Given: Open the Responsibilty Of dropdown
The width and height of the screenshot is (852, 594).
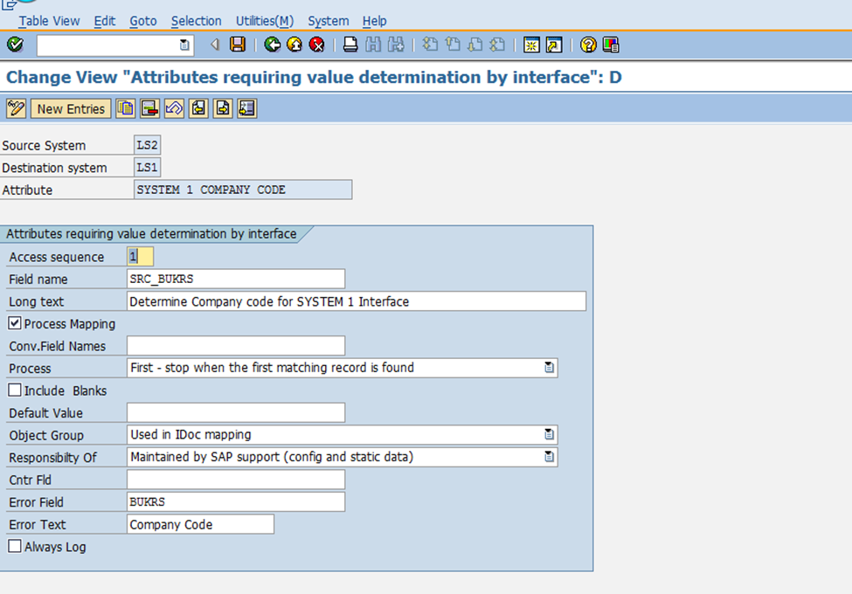Looking at the screenshot, I should point(550,457).
